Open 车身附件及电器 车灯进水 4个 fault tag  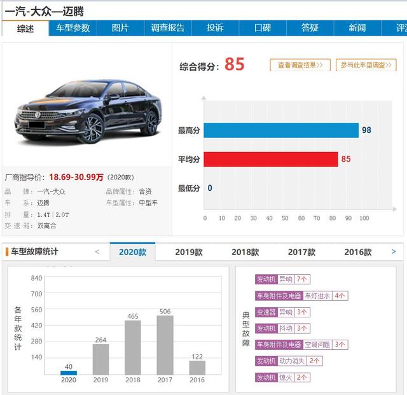pos(301,296)
